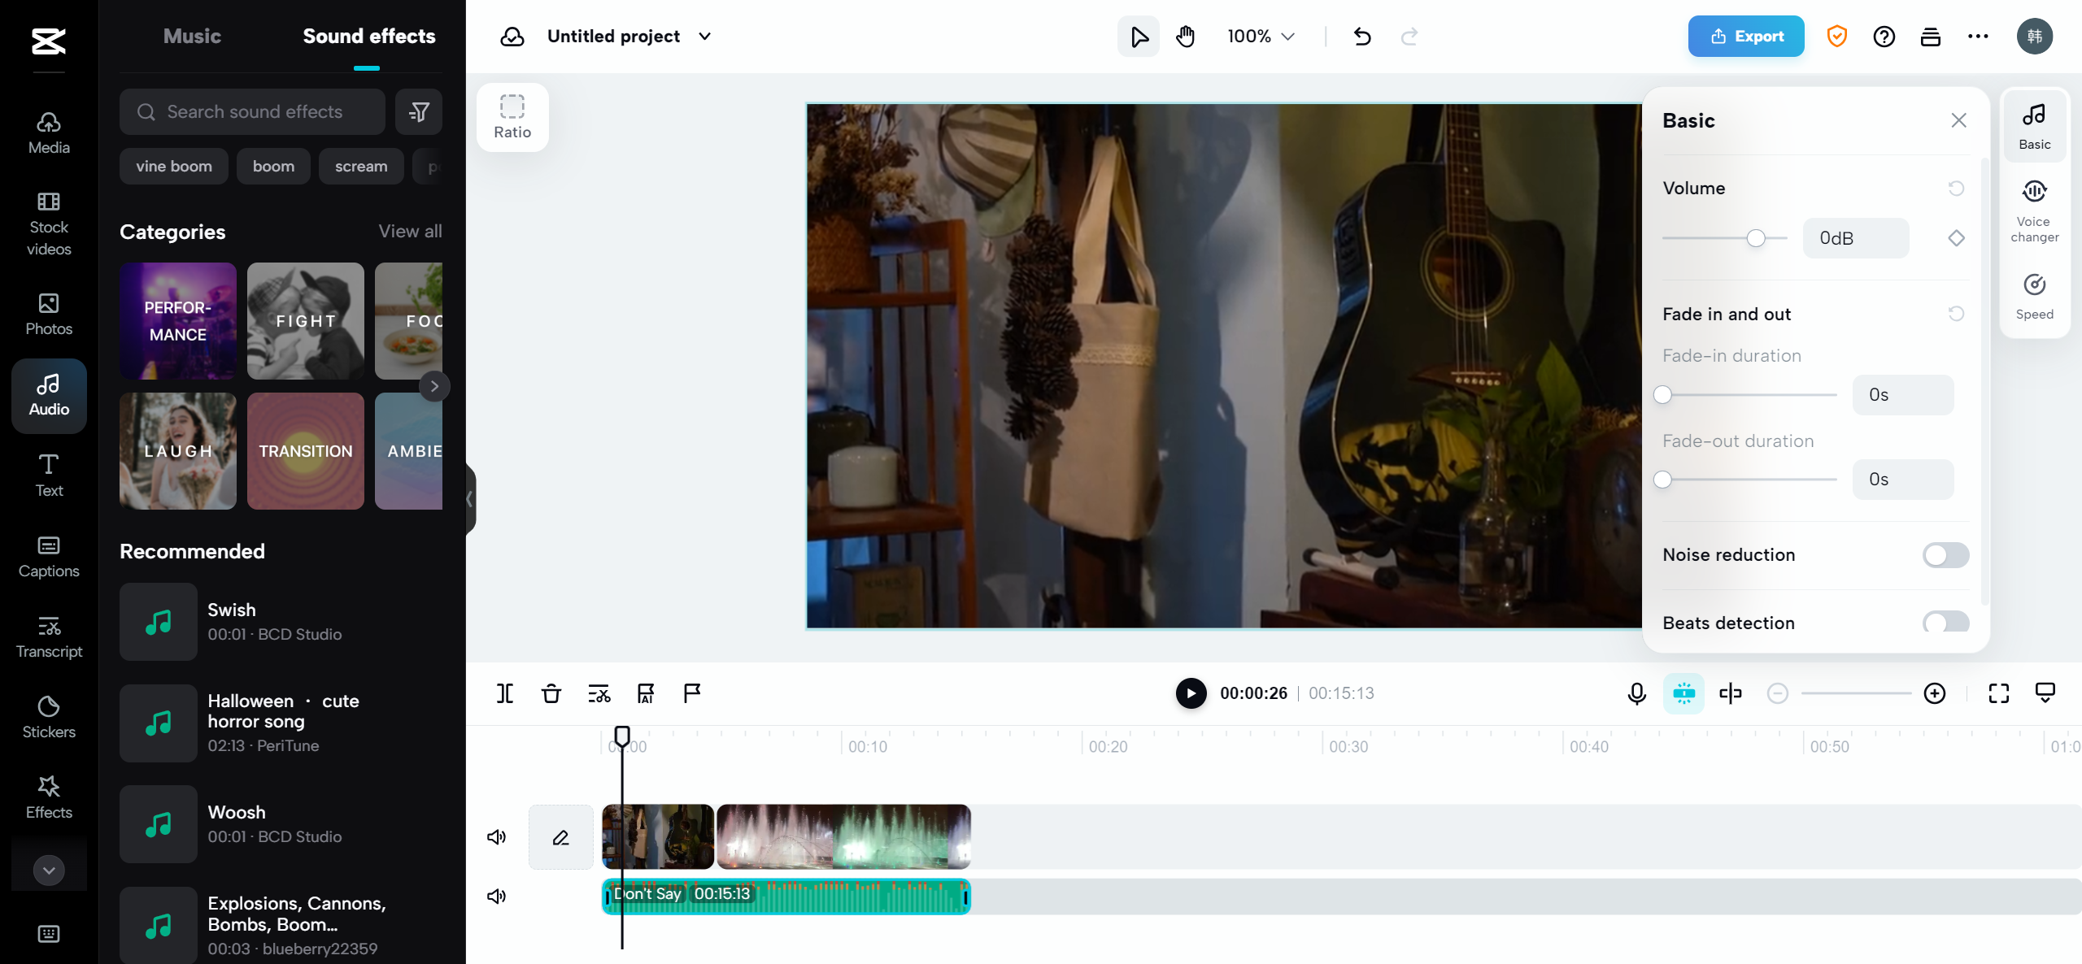Open the Audio panel in the sidebar

pyautogui.click(x=48, y=395)
